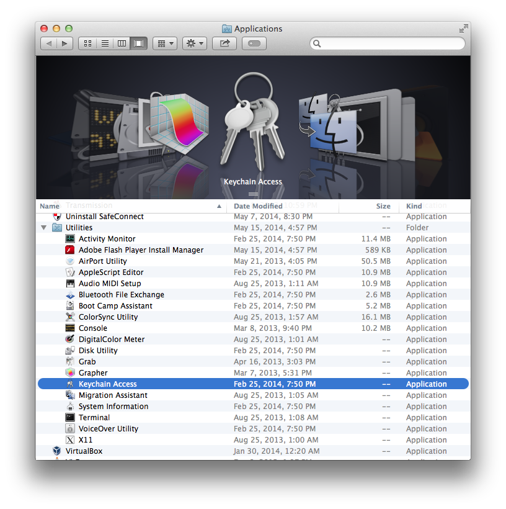Click the Edit Tags toolbar button
The height and width of the screenshot is (509, 506).
pos(254,43)
